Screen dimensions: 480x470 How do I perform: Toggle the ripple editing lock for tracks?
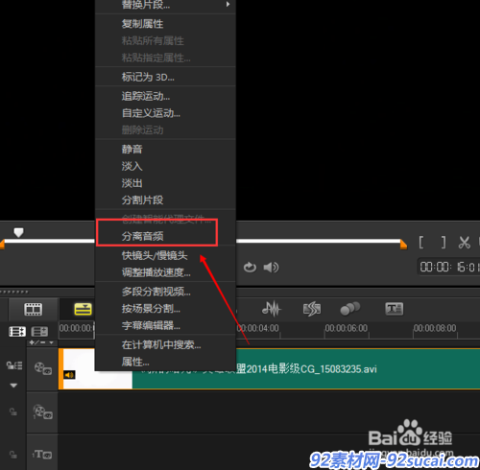14,365
